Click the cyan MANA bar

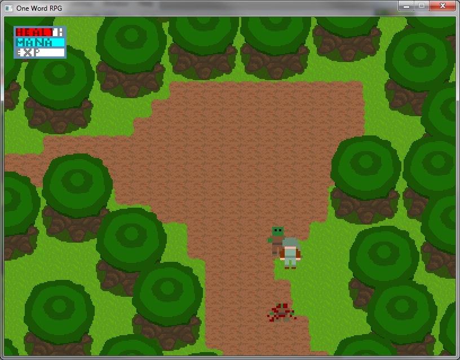(40, 42)
